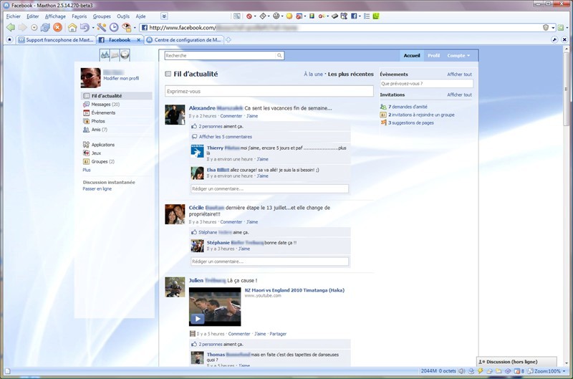573x379 pixels.
Task: Open the navigation history dropdown circle
Action: pyautogui.click(x=34, y=27)
